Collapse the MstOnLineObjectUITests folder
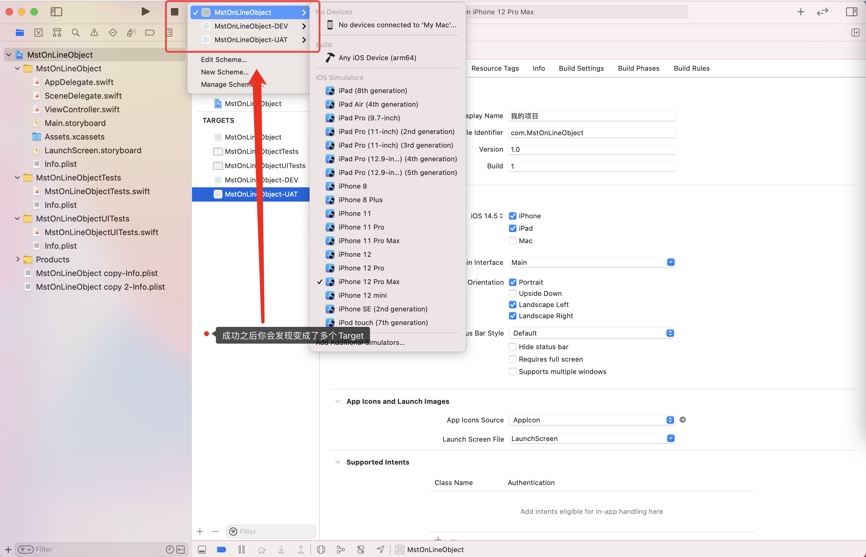The height and width of the screenshot is (557, 866). (17, 218)
